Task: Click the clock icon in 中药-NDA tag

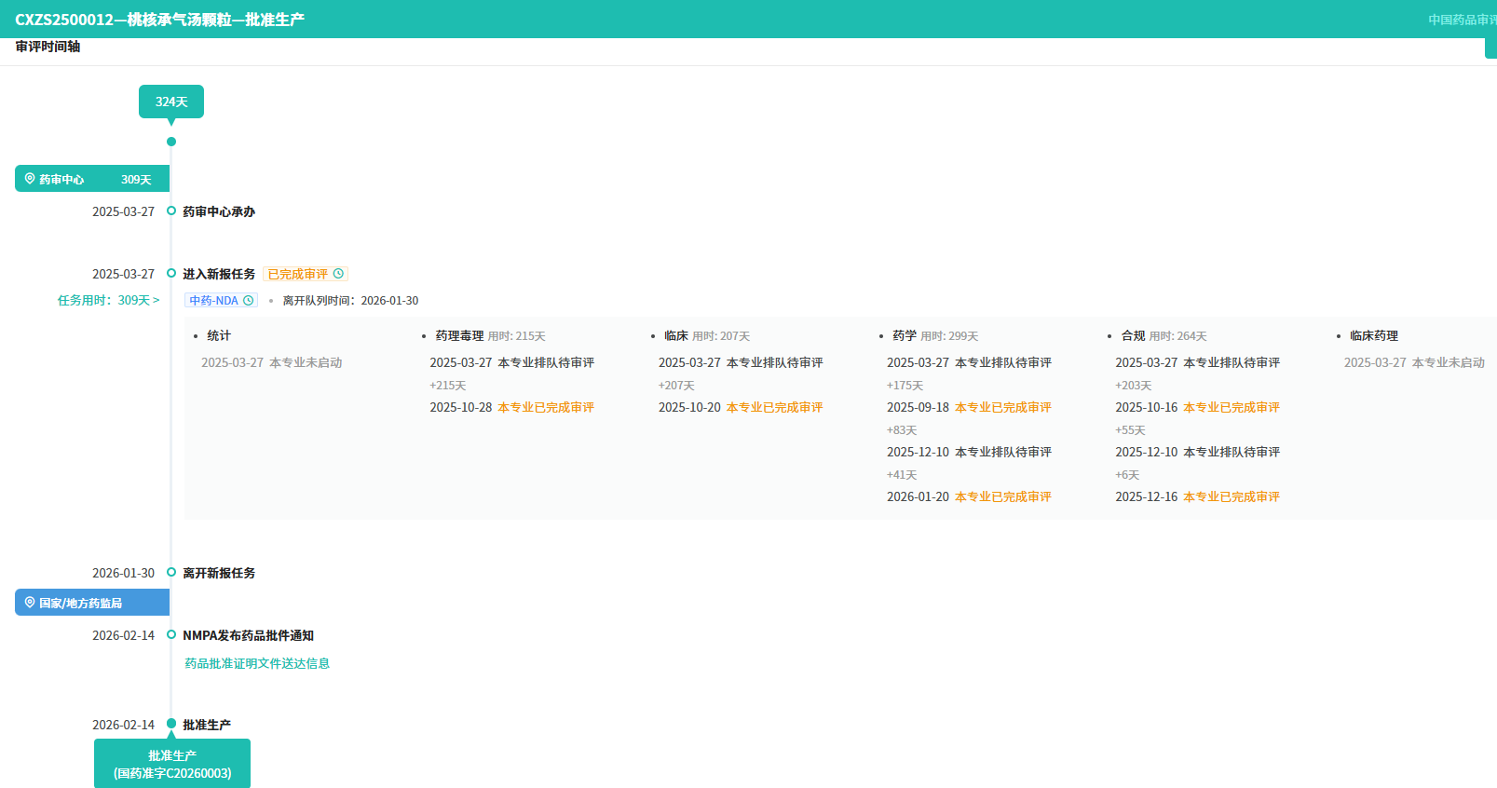Action: tap(249, 301)
